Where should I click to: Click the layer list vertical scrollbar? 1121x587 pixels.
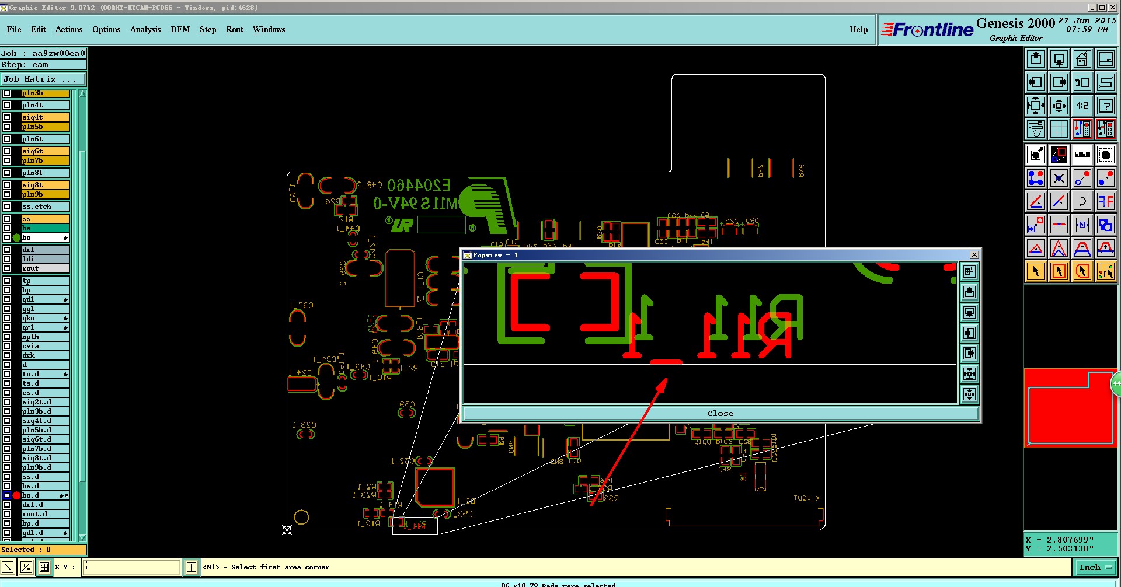pos(82,315)
